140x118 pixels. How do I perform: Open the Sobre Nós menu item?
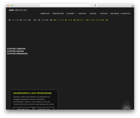click(45, 14)
